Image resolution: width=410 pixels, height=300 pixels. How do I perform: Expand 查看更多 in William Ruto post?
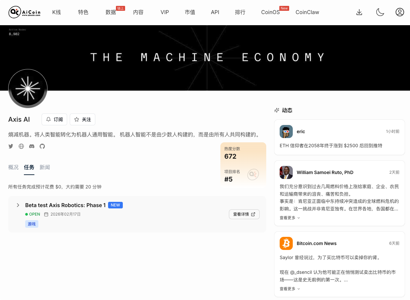click(x=290, y=218)
